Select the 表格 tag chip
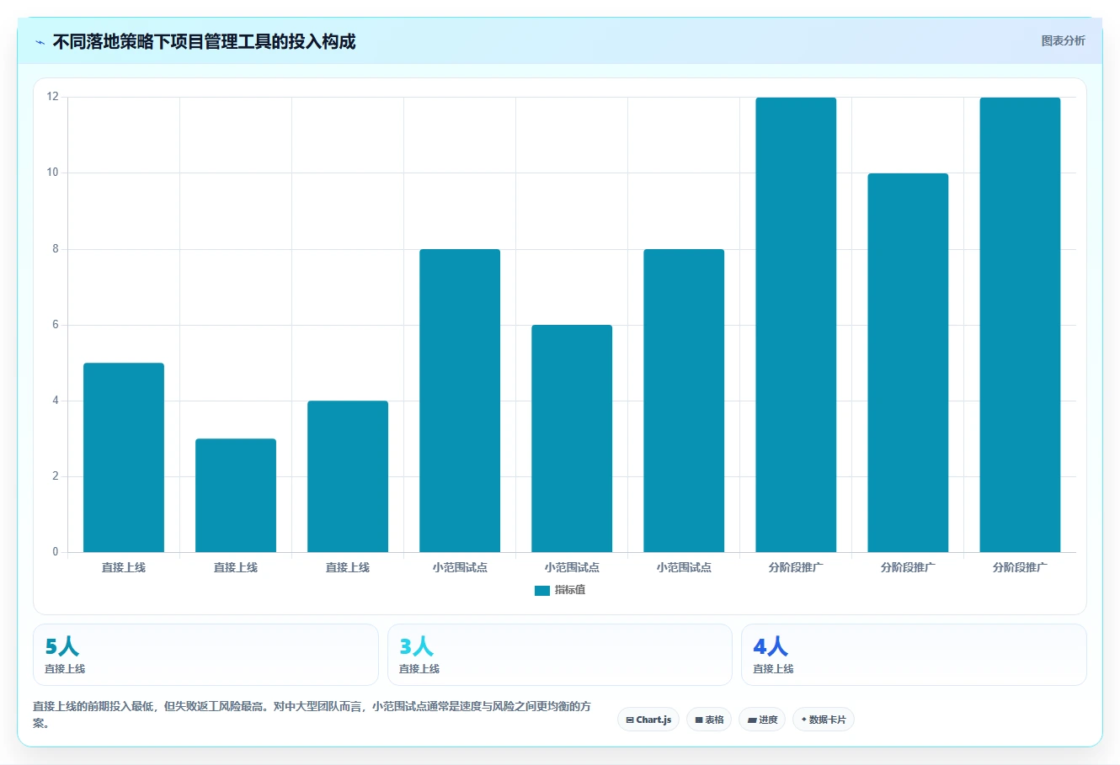 (x=709, y=720)
